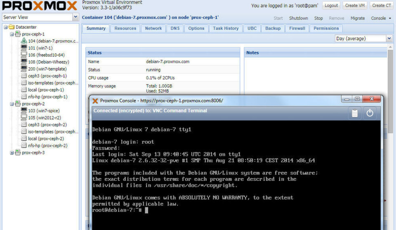
Task: Click the Remove button
Action: tap(337, 18)
